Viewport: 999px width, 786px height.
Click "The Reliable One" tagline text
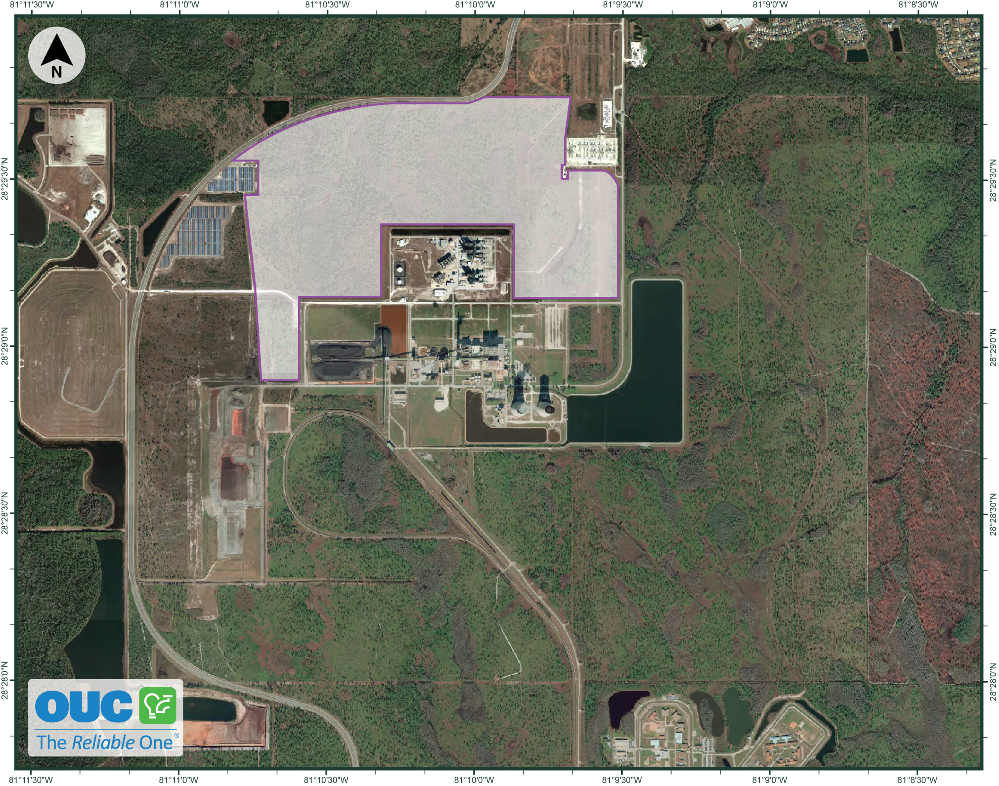pos(105,742)
